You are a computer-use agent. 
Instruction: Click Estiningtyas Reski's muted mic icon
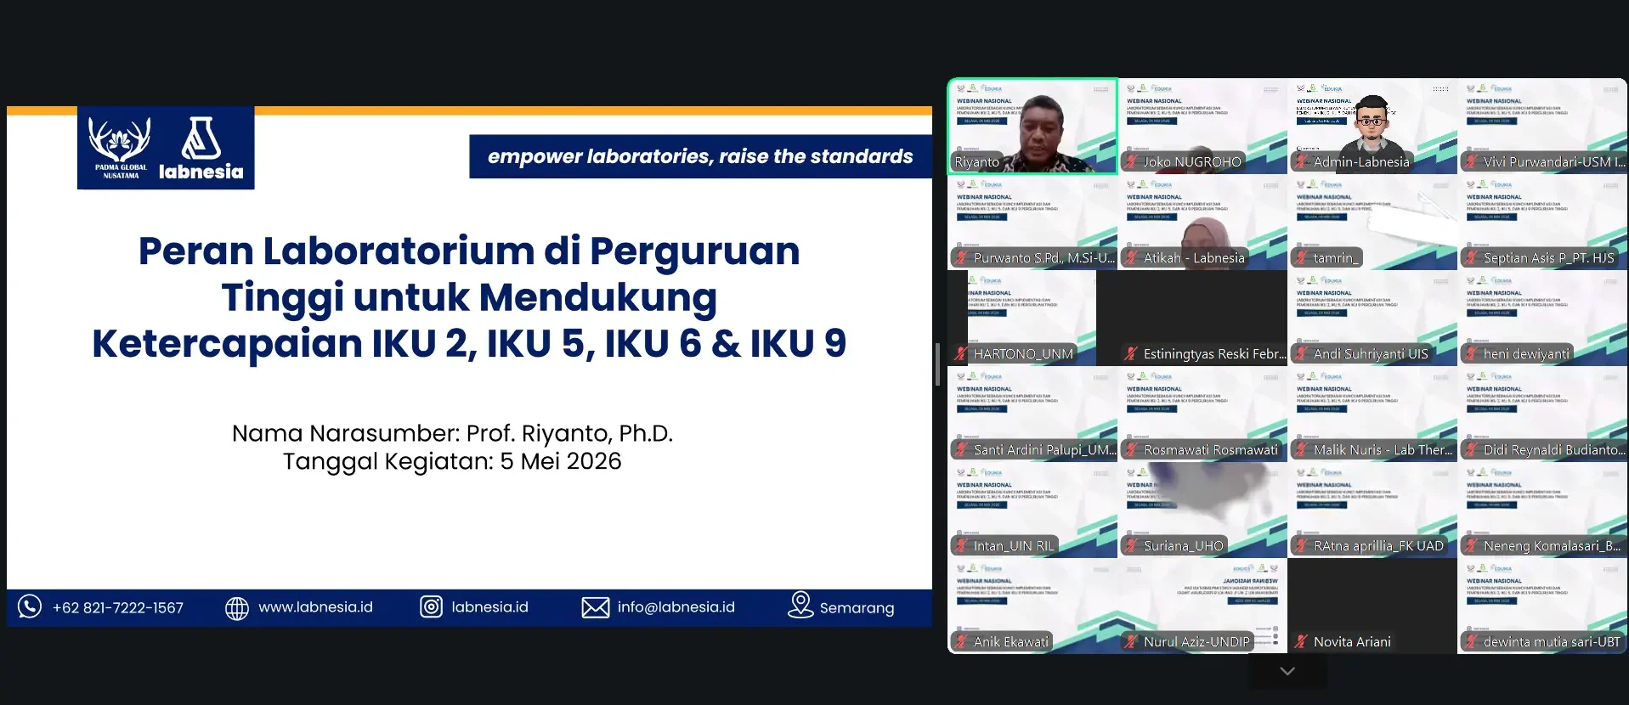pyautogui.click(x=1131, y=353)
